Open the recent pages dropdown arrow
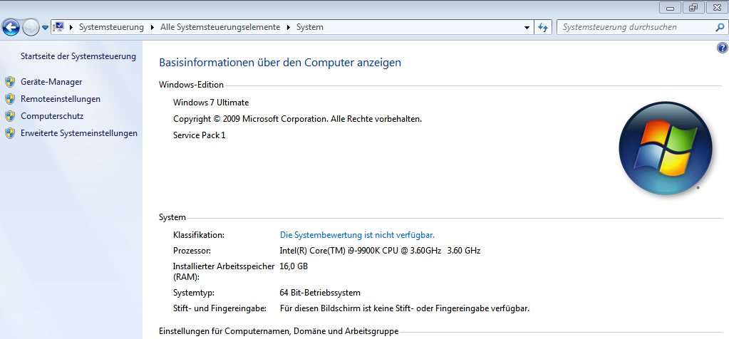The image size is (729, 339). [45, 27]
